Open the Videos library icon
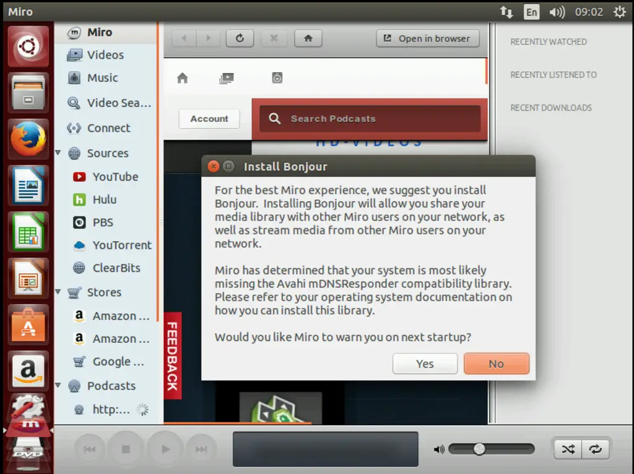 point(74,55)
